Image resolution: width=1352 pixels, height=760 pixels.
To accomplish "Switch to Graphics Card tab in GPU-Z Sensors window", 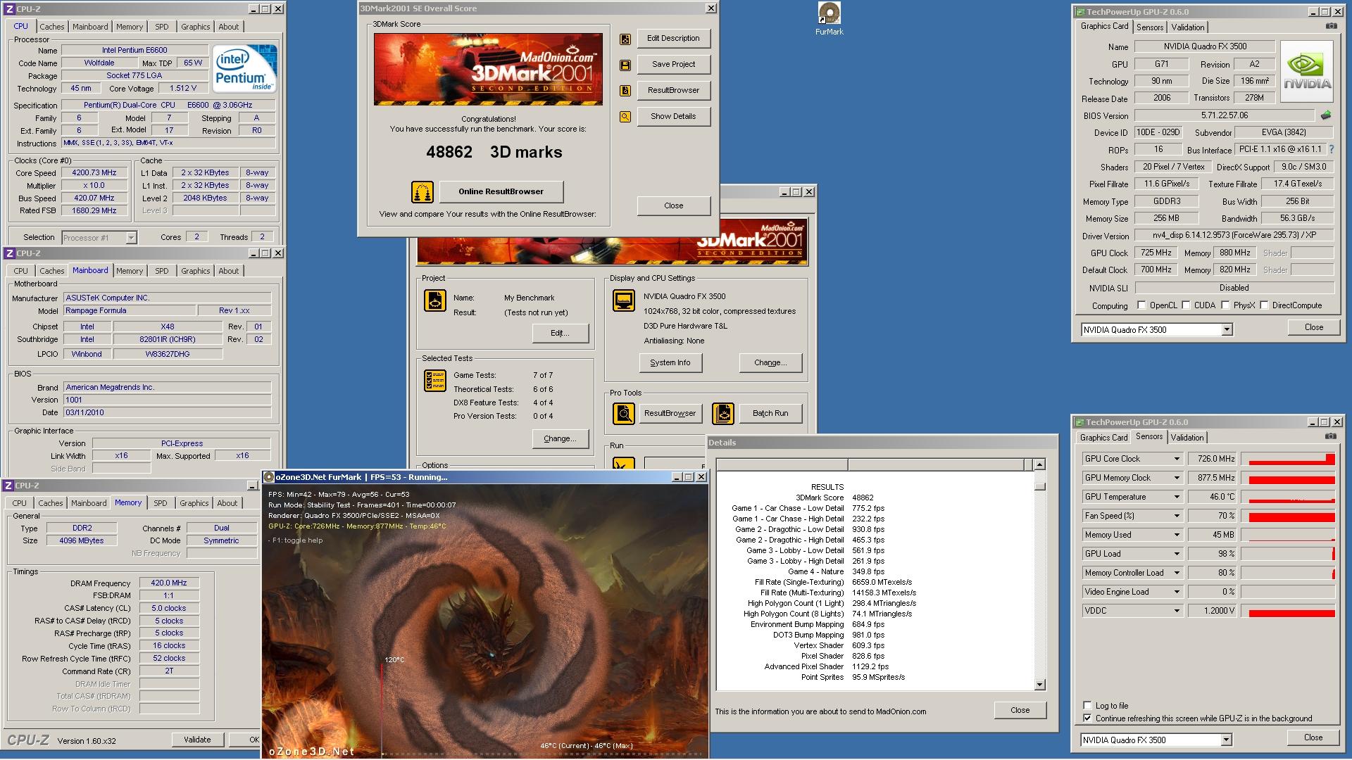I will pos(1103,438).
